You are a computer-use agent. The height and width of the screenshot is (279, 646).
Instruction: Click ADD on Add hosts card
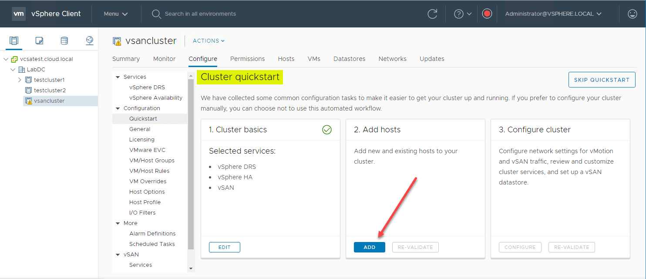click(370, 247)
